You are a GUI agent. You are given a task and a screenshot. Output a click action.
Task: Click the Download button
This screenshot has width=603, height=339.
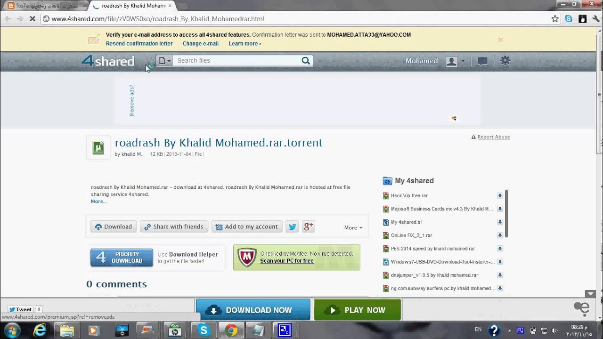pos(114,226)
